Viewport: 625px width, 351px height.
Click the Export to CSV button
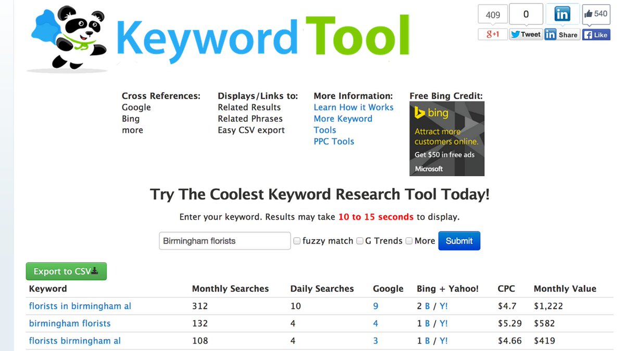coord(66,271)
